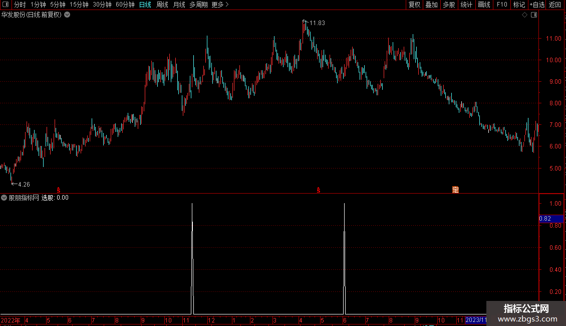Viewport: 566px width, 326px height.
Task: Click the 4.26 low price label
Action: tap(24, 185)
